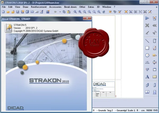Click the Scale field in status bar
Viewport: 159px width, 113px height.
coord(131,110)
